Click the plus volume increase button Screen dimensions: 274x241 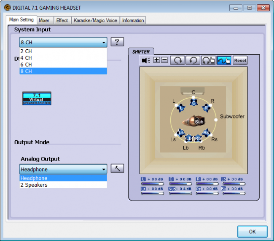(156, 60)
